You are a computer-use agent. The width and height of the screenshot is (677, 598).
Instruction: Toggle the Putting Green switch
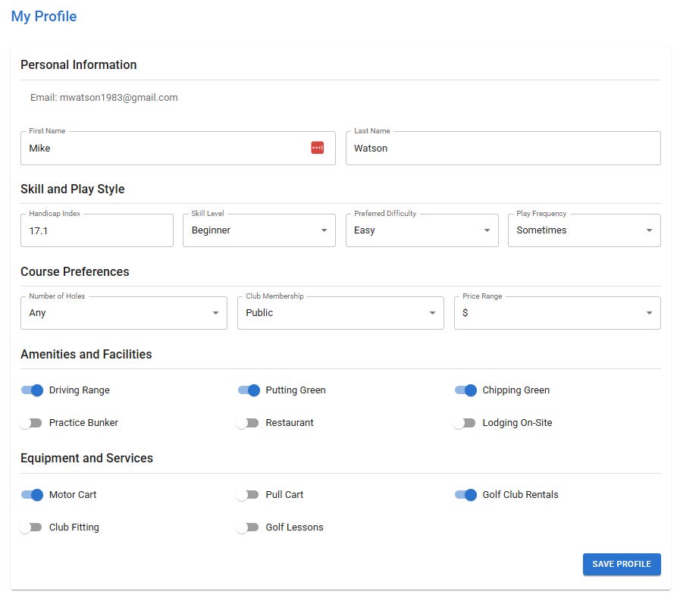pyautogui.click(x=249, y=390)
